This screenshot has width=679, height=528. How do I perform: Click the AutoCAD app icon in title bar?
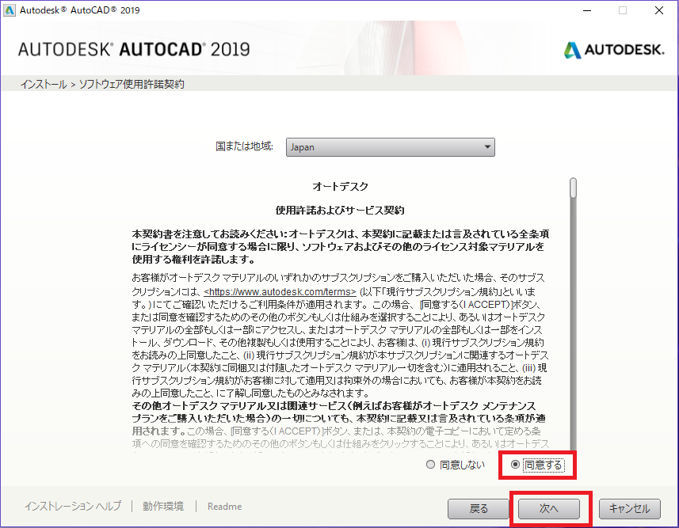pos(9,10)
